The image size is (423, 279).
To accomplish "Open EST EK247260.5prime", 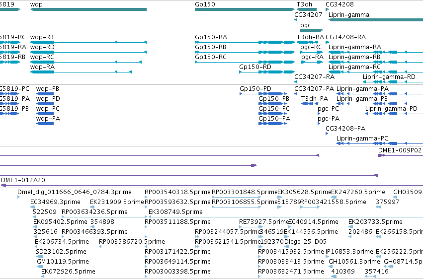I will tap(358, 192).
